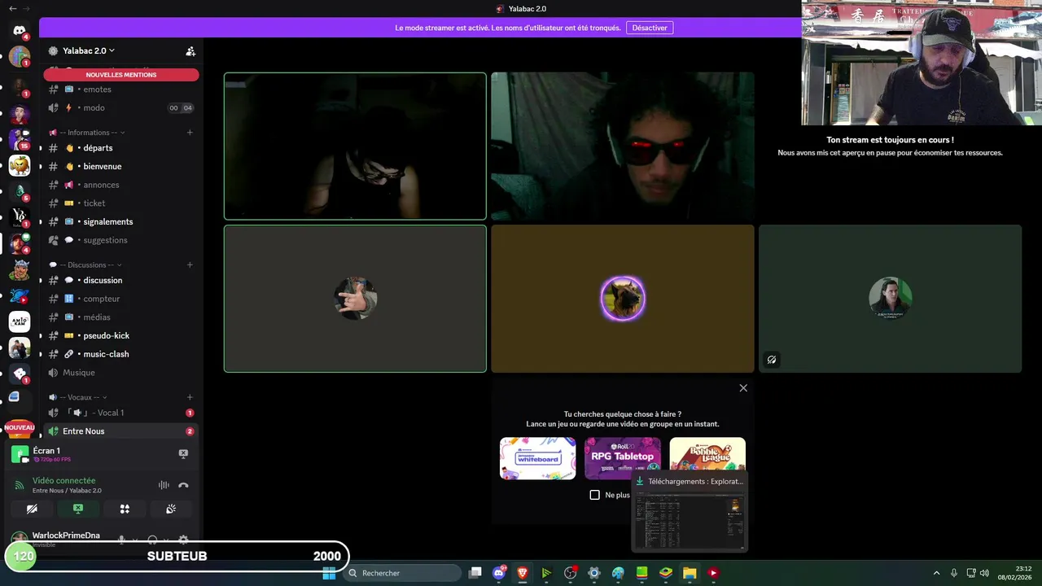Toggle headphone deafen in the user panel

tap(152, 540)
